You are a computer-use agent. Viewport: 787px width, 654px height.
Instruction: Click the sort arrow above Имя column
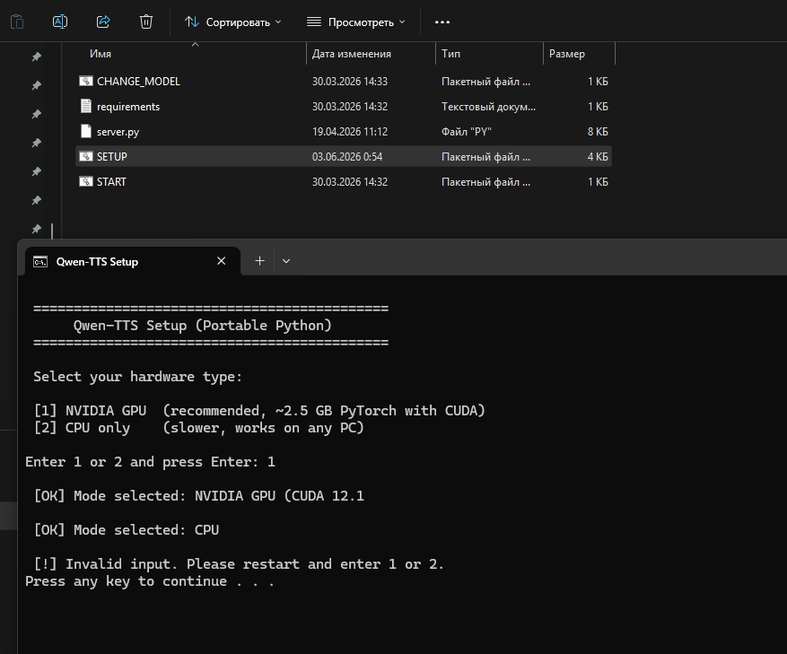point(196,45)
